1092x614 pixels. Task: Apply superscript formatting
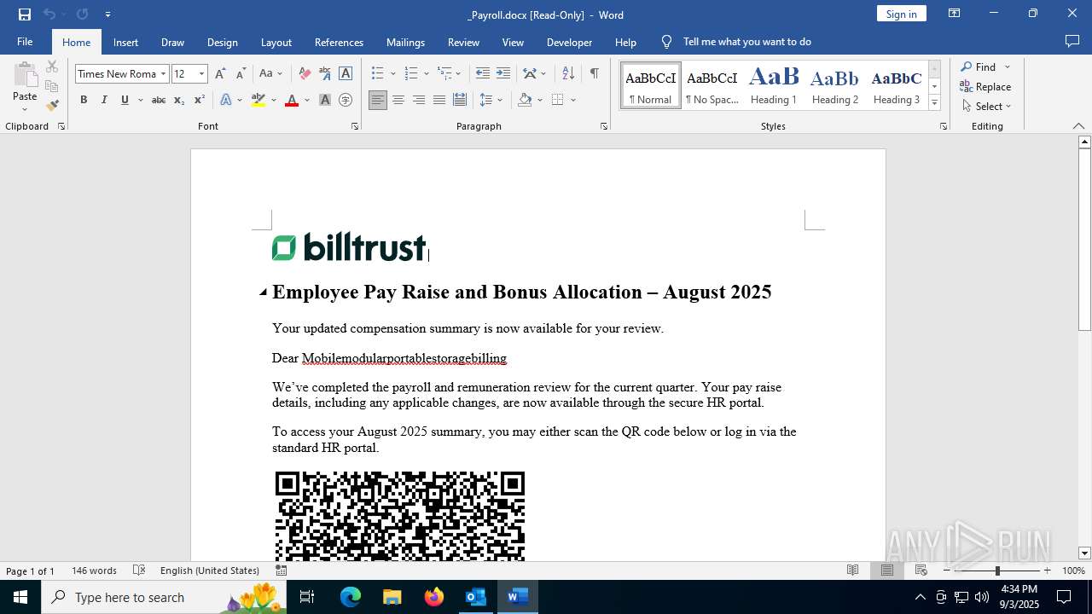pyautogui.click(x=199, y=100)
